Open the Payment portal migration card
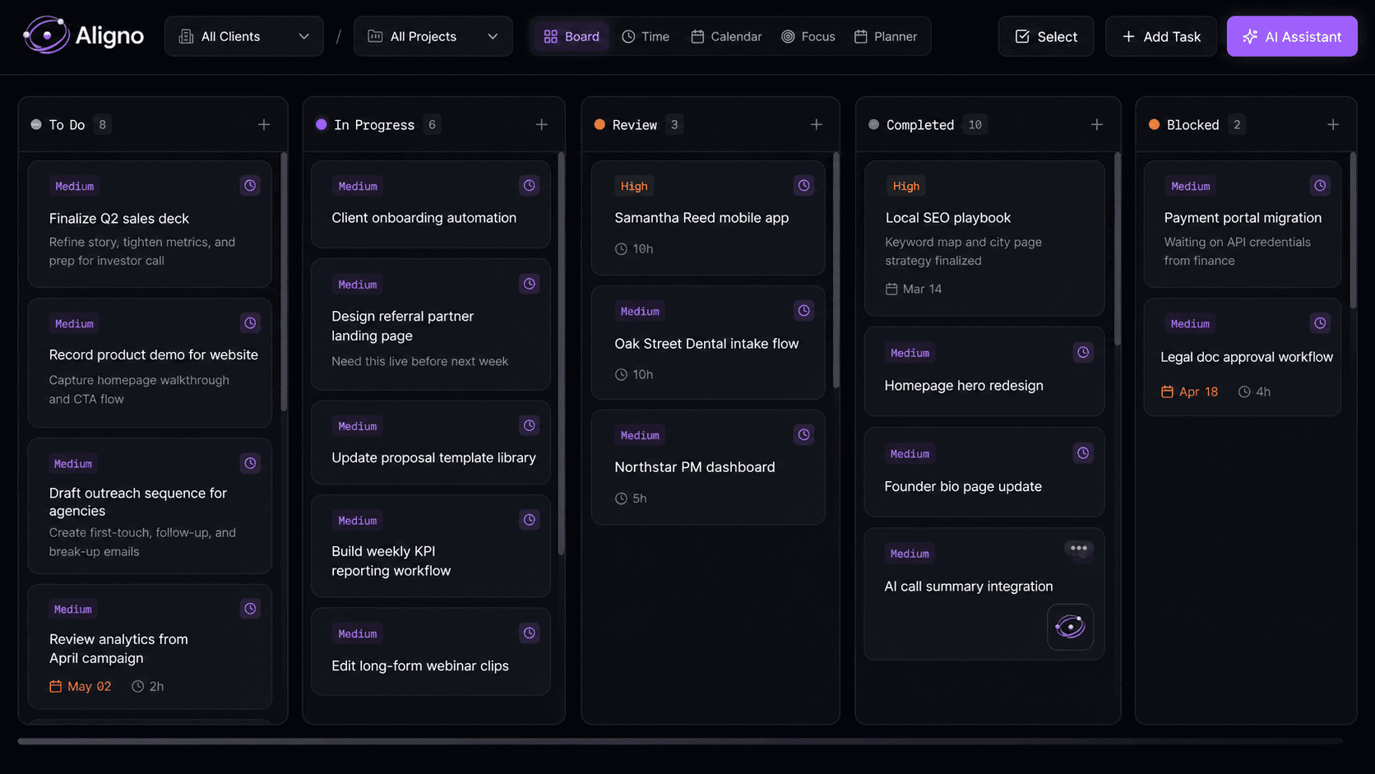1375x774 pixels. pyautogui.click(x=1243, y=224)
